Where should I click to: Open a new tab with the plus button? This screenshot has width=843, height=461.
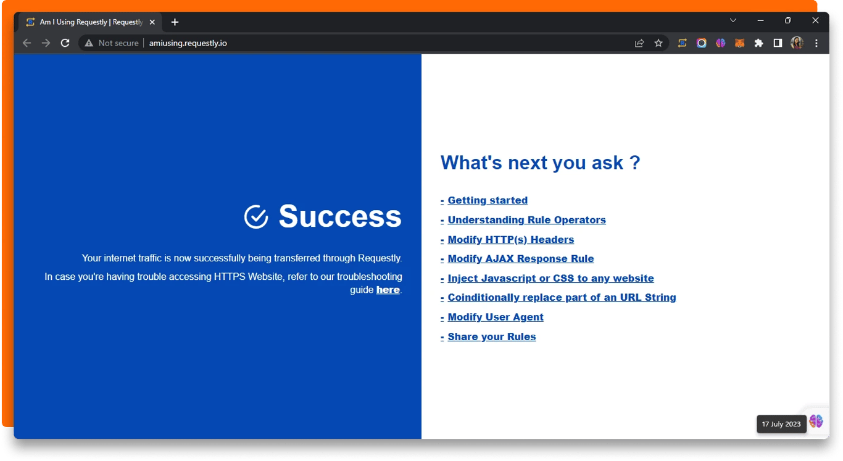pos(175,22)
